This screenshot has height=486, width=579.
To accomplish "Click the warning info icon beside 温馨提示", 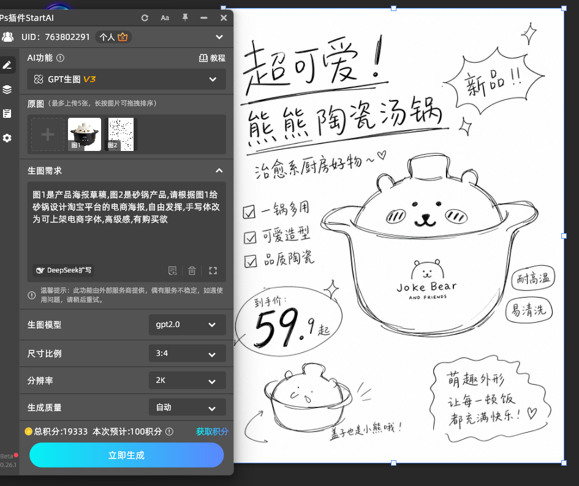I will (x=32, y=295).
